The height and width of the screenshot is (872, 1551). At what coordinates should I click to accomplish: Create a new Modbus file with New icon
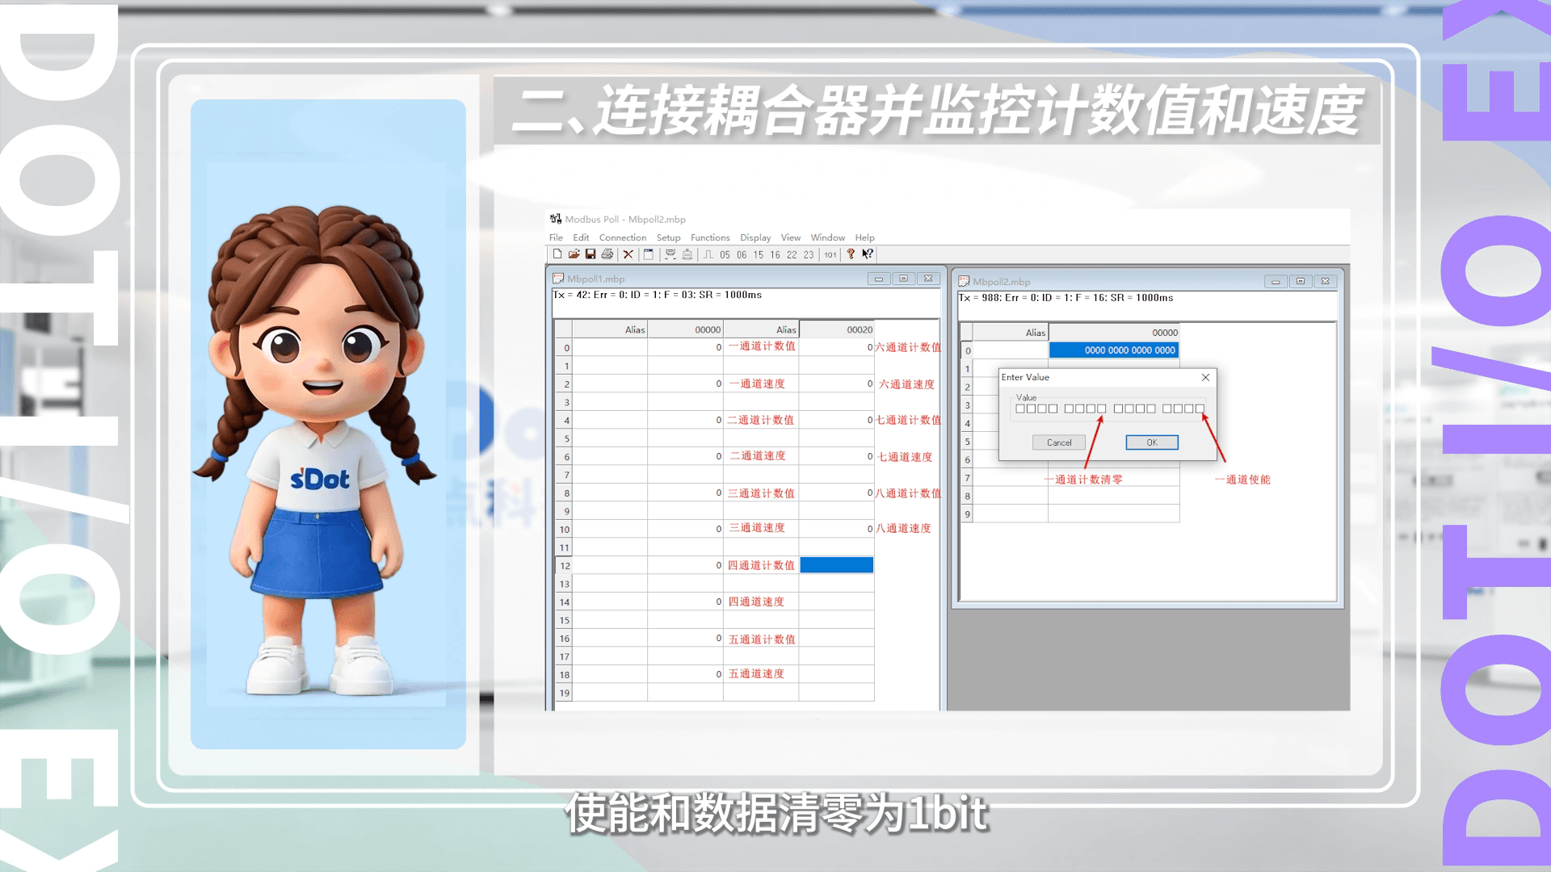point(557,254)
